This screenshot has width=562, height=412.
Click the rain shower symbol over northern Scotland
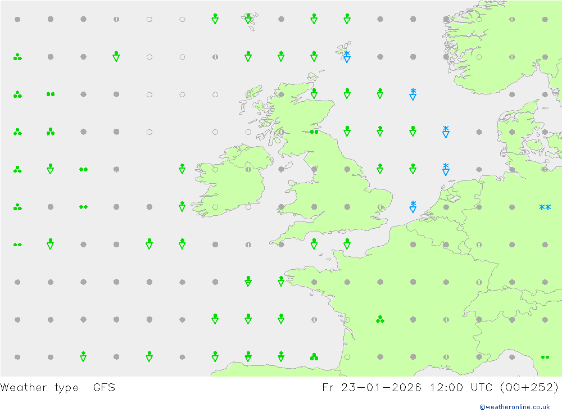[314, 94]
